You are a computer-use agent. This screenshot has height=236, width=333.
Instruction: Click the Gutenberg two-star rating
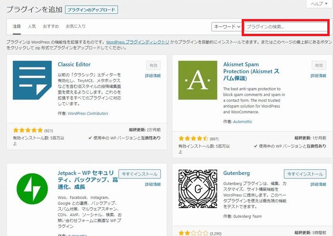pos(193,233)
